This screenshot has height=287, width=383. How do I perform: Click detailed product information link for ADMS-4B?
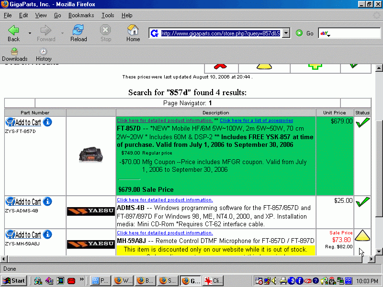(x=165, y=200)
